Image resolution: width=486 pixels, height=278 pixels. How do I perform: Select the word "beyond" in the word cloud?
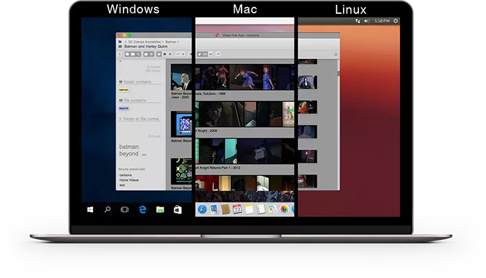click(128, 154)
